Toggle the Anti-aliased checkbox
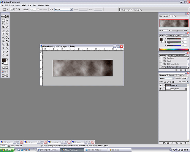This screenshot has height=152, width=190. tap(38, 9)
